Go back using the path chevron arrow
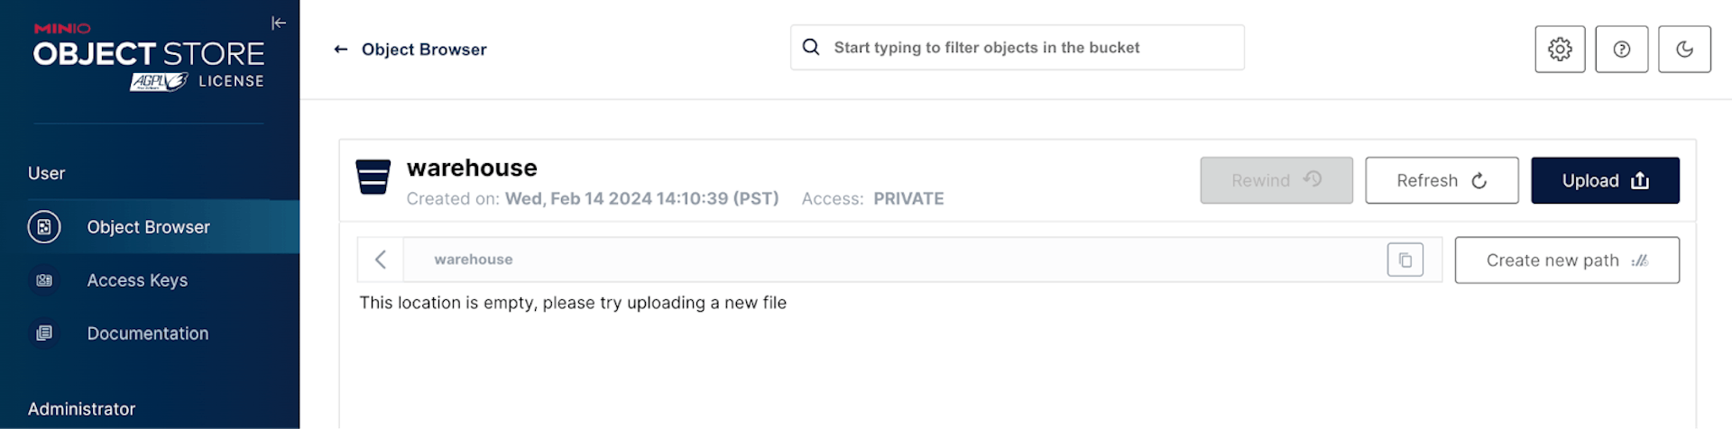 (x=381, y=260)
